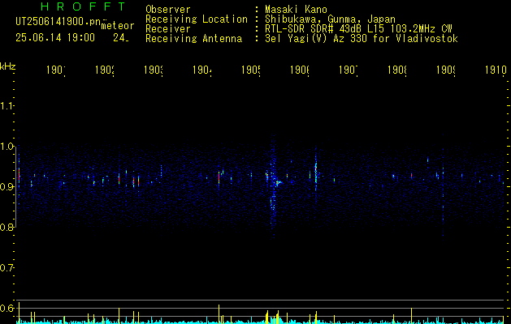Click the gray vertical frequency range bar
The height and width of the screenshot is (324, 511).
tap(16, 188)
